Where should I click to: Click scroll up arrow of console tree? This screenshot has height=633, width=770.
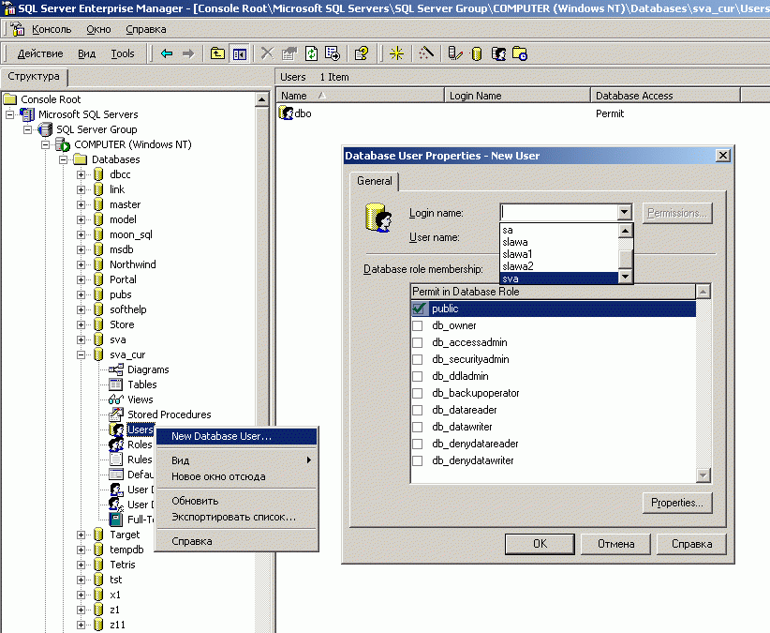[x=261, y=100]
